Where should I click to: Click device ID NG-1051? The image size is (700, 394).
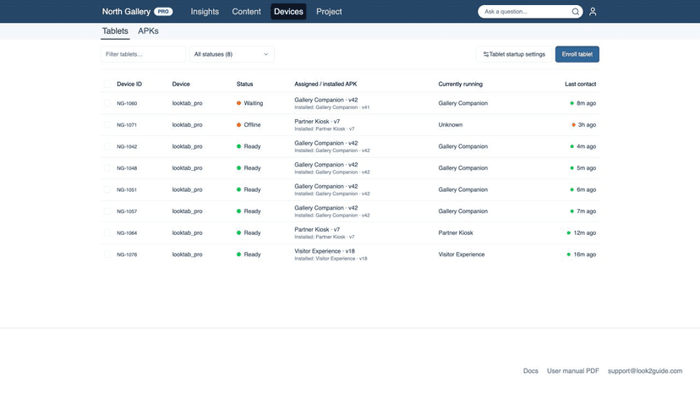point(127,190)
